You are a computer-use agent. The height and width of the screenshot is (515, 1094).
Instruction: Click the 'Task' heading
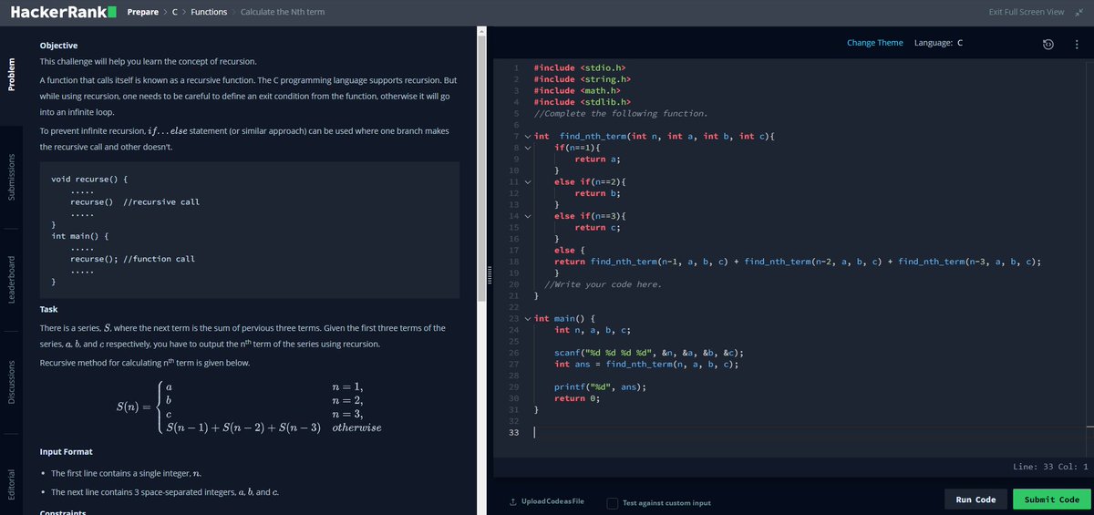49,309
